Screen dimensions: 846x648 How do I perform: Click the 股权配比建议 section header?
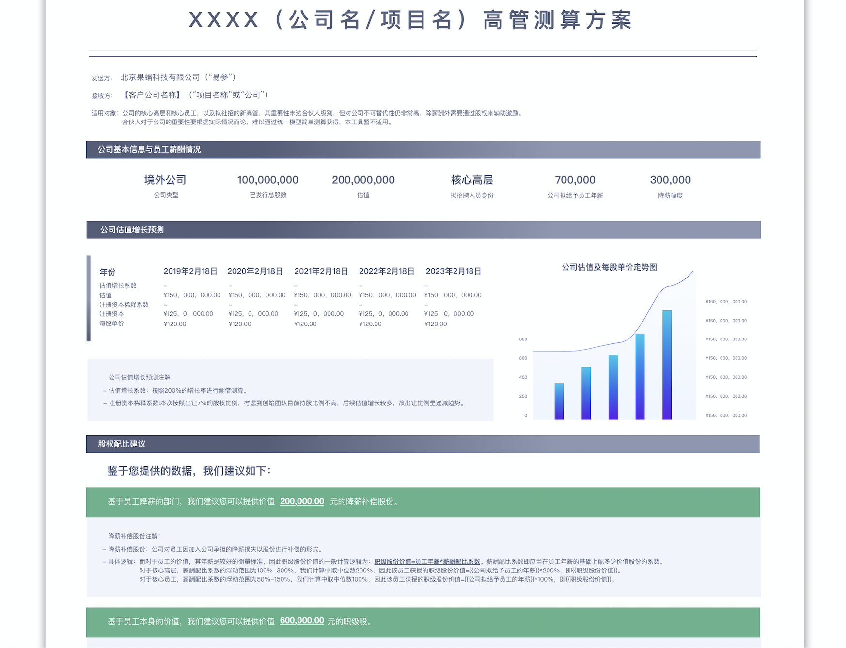tap(423, 444)
